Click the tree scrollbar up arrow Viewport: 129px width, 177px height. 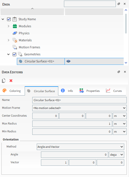click(126, 10)
